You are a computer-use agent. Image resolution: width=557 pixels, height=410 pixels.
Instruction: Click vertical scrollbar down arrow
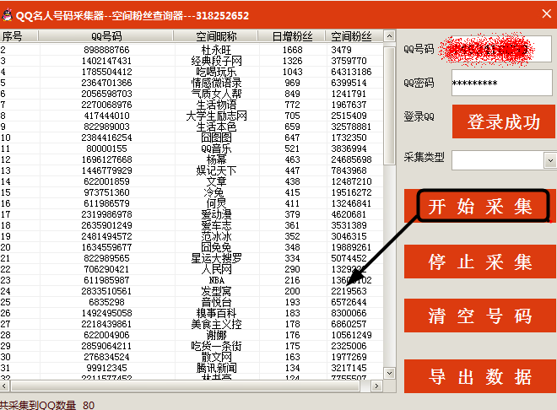point(389,373)
